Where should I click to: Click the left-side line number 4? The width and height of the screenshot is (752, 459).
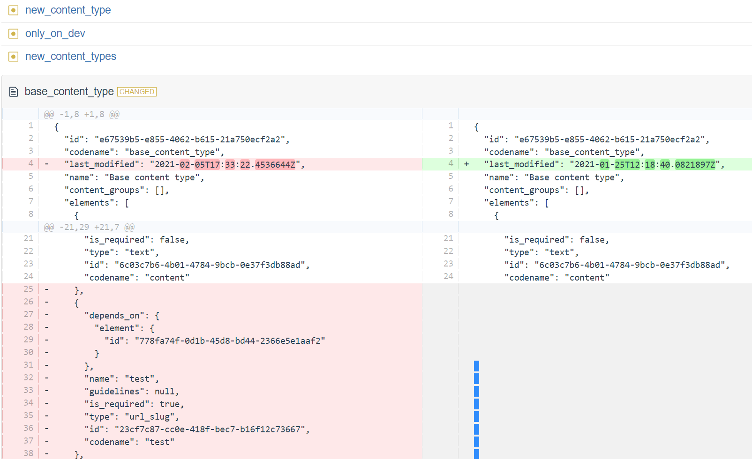click(x=30, y=163)
